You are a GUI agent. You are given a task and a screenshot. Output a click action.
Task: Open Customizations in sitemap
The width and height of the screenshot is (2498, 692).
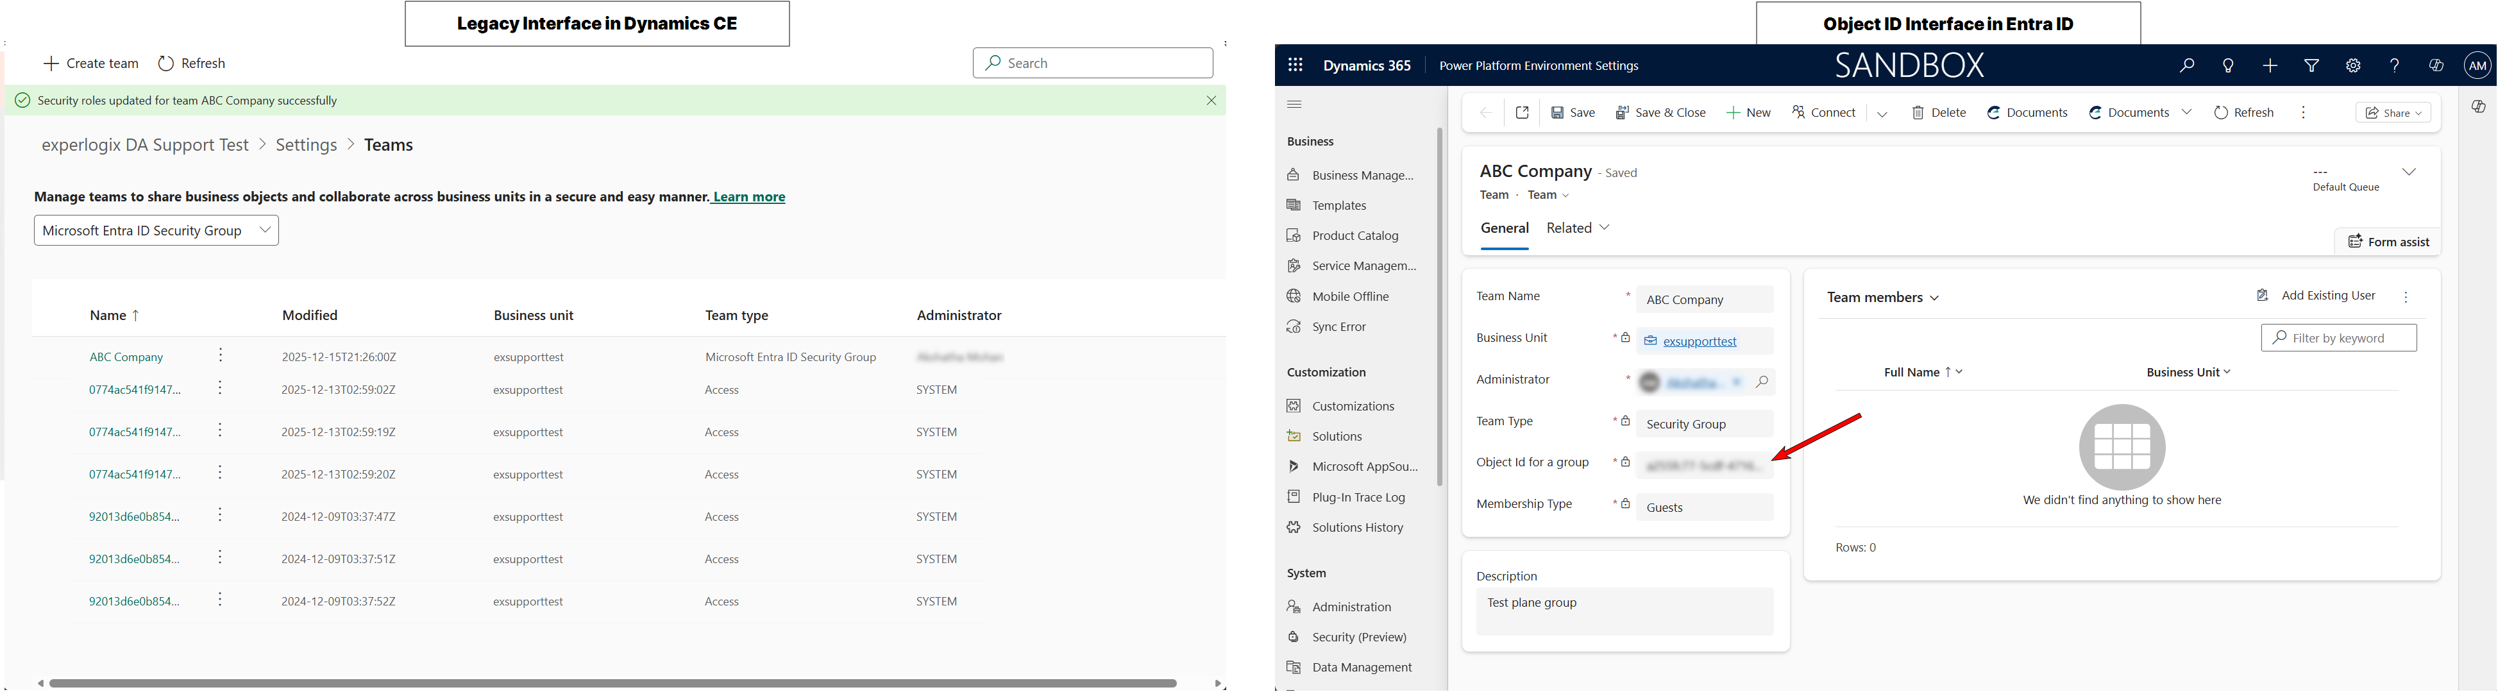[x=1341, y=406]
